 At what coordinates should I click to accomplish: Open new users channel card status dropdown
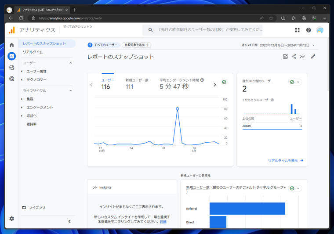click(295, 188)
